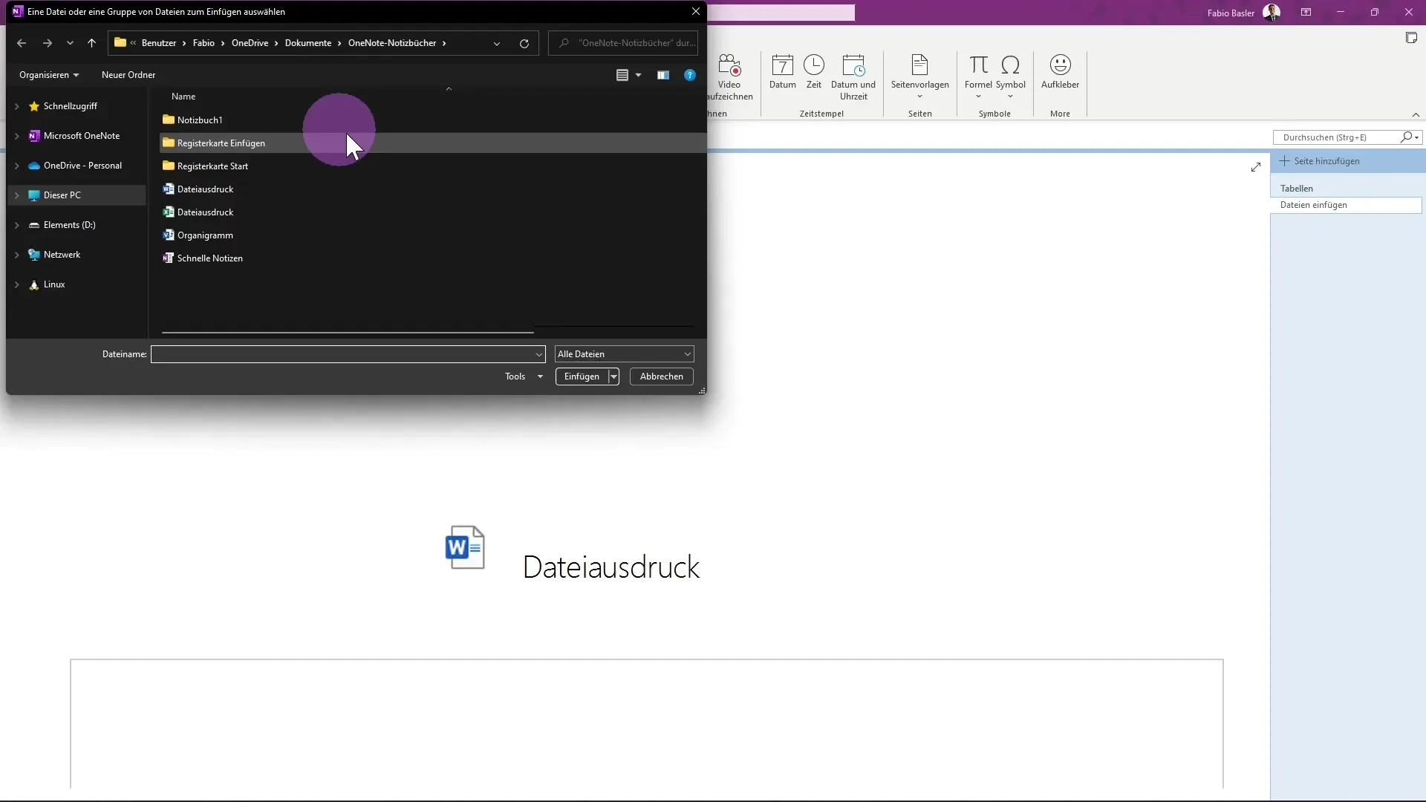Collapse the OneNote ribbon
1426x802 pixels.
coord(1416,114)
